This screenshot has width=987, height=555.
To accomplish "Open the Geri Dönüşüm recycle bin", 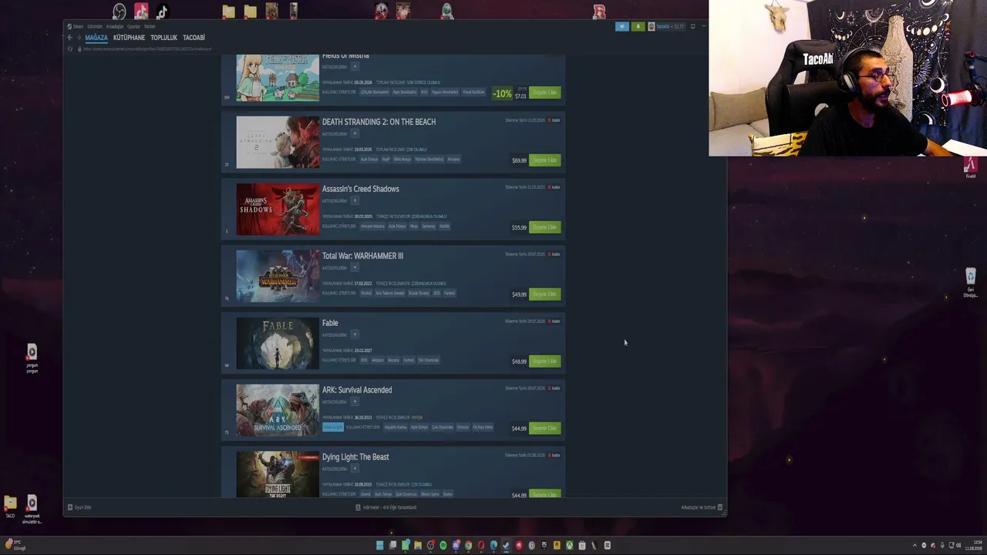I will 971,282.
